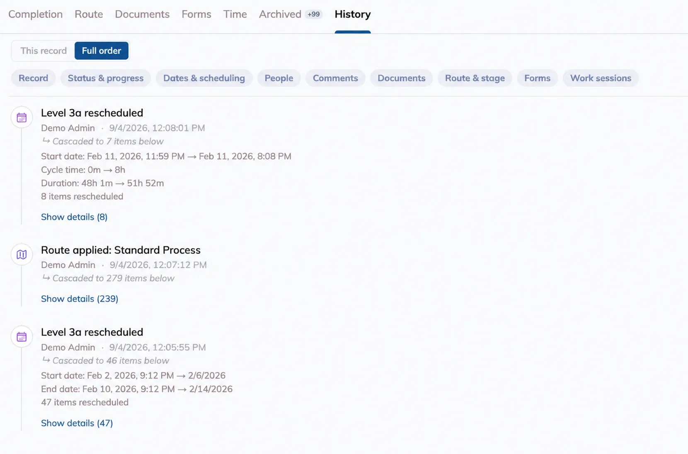
Task: Expand Show details (8)
Action: pos(74,217)
